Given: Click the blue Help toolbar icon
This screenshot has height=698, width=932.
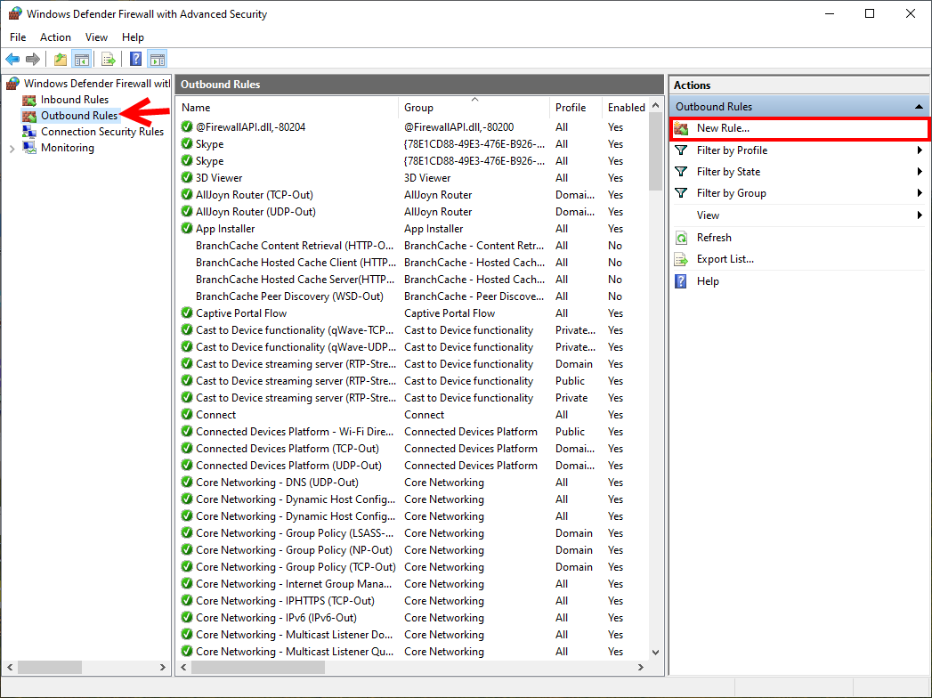Looking at the screenshot, I should point(135,59).
